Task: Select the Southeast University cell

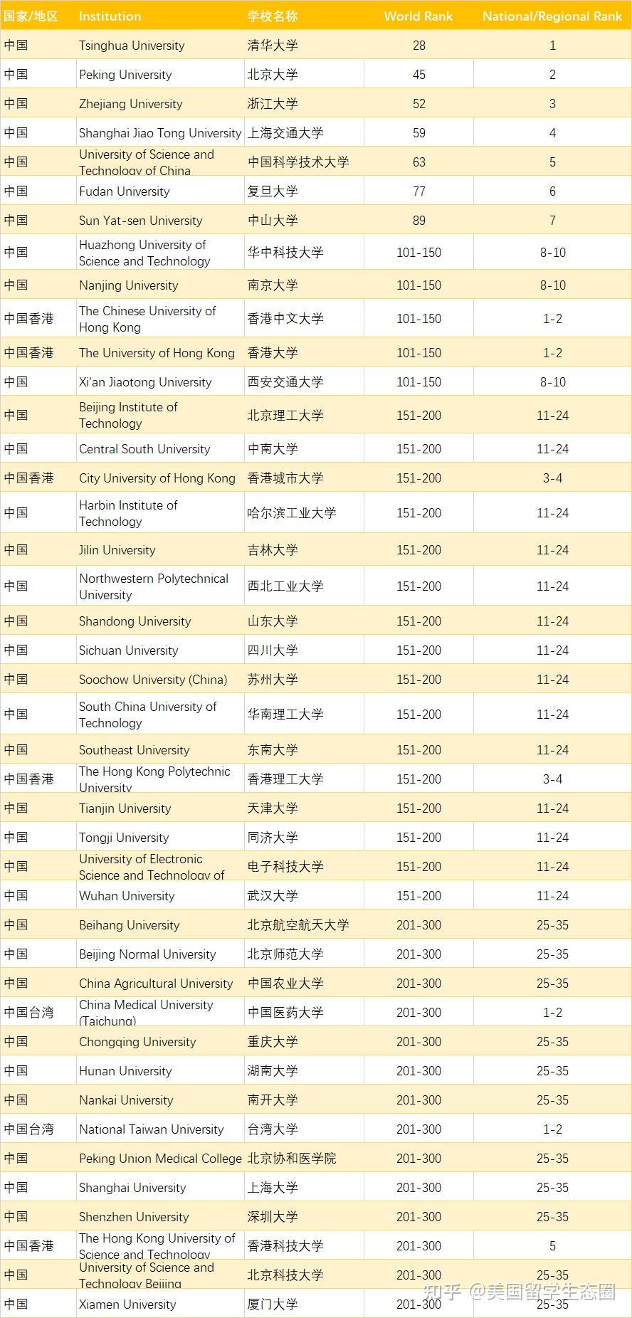Action: pos(160,750)
